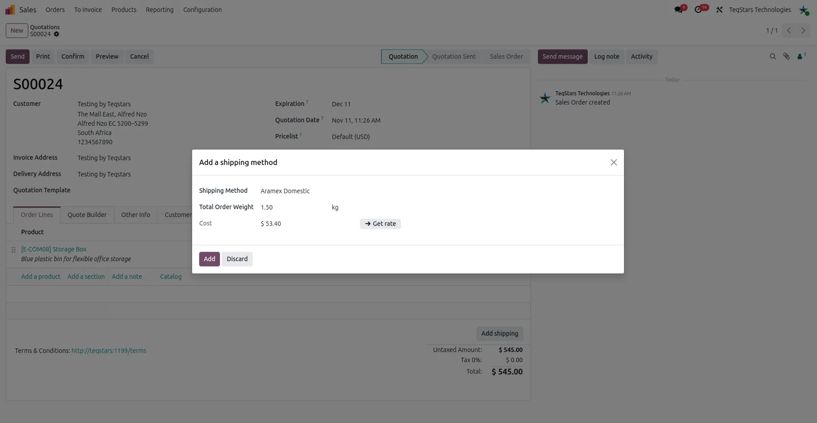Open the conversations chat icon

[x=679, y=10]
